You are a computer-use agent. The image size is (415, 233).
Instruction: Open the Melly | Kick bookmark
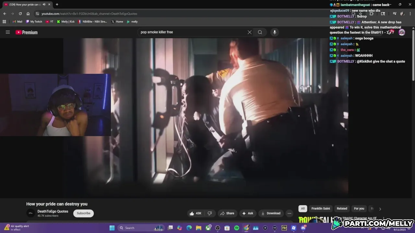pyautogui.click(x=66, y=22)
